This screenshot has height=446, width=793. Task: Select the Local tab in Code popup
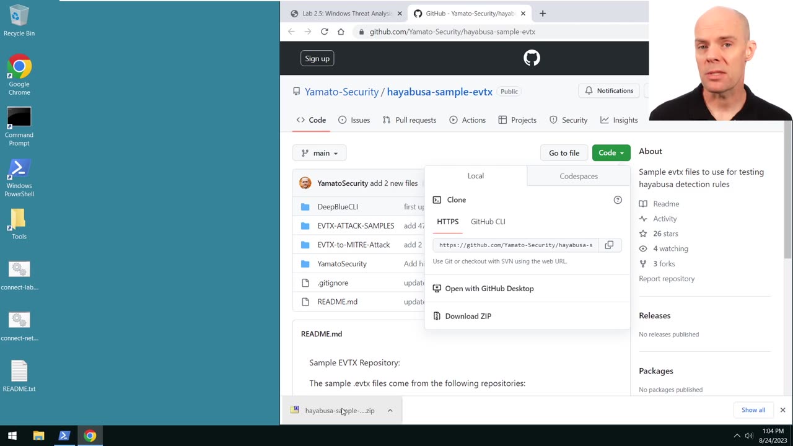[476, 176]
